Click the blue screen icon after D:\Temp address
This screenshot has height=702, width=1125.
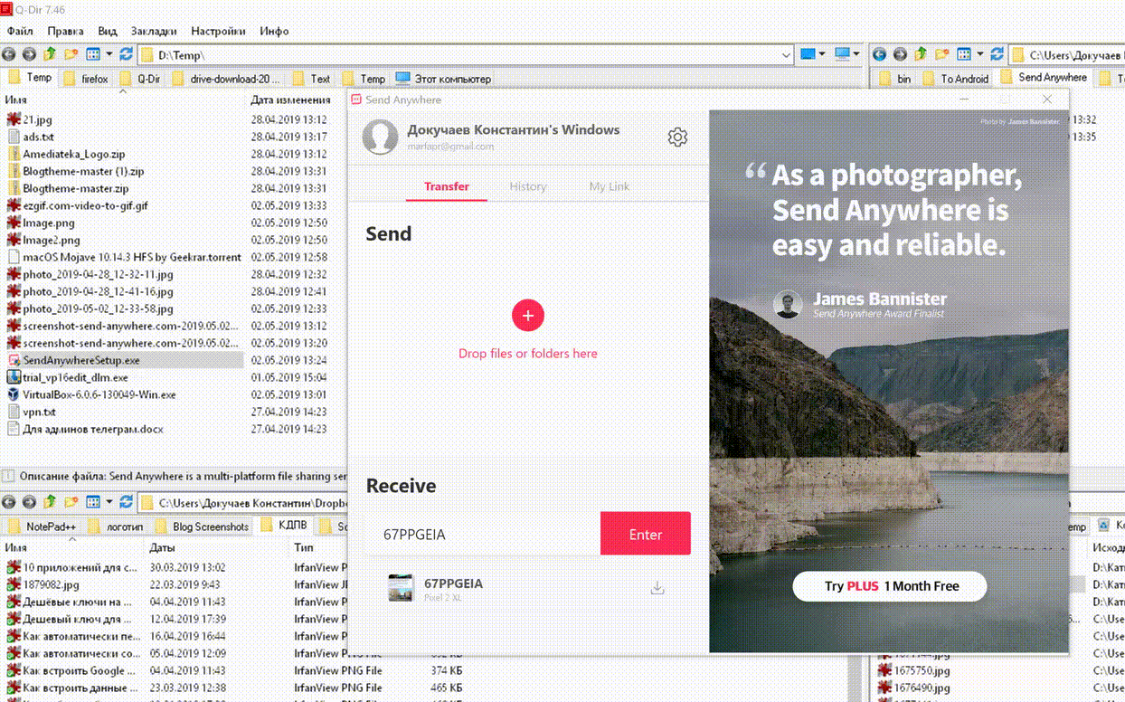click(x=808, y=55)
